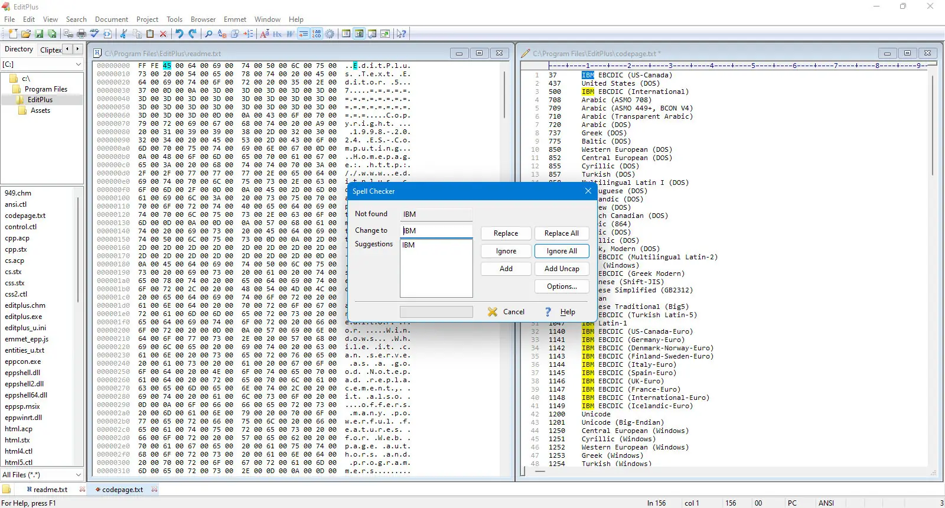The width and height of the screenshot is (945, 508).
Task: Cancel the Spell Checker dialog
Action: coord(506,312)
